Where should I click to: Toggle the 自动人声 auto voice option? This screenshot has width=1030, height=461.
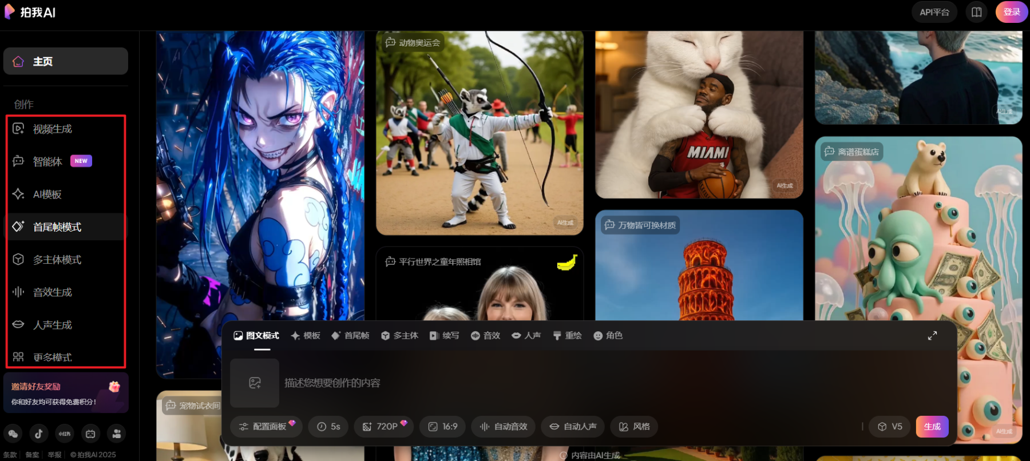573,427
